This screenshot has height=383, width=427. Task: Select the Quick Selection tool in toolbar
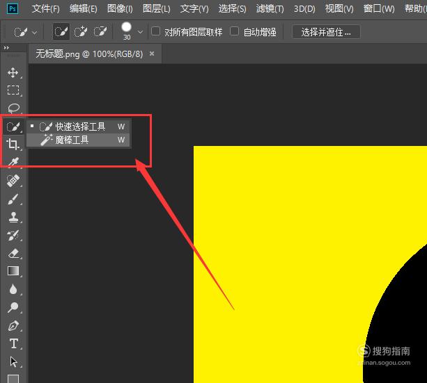(13, 127)
